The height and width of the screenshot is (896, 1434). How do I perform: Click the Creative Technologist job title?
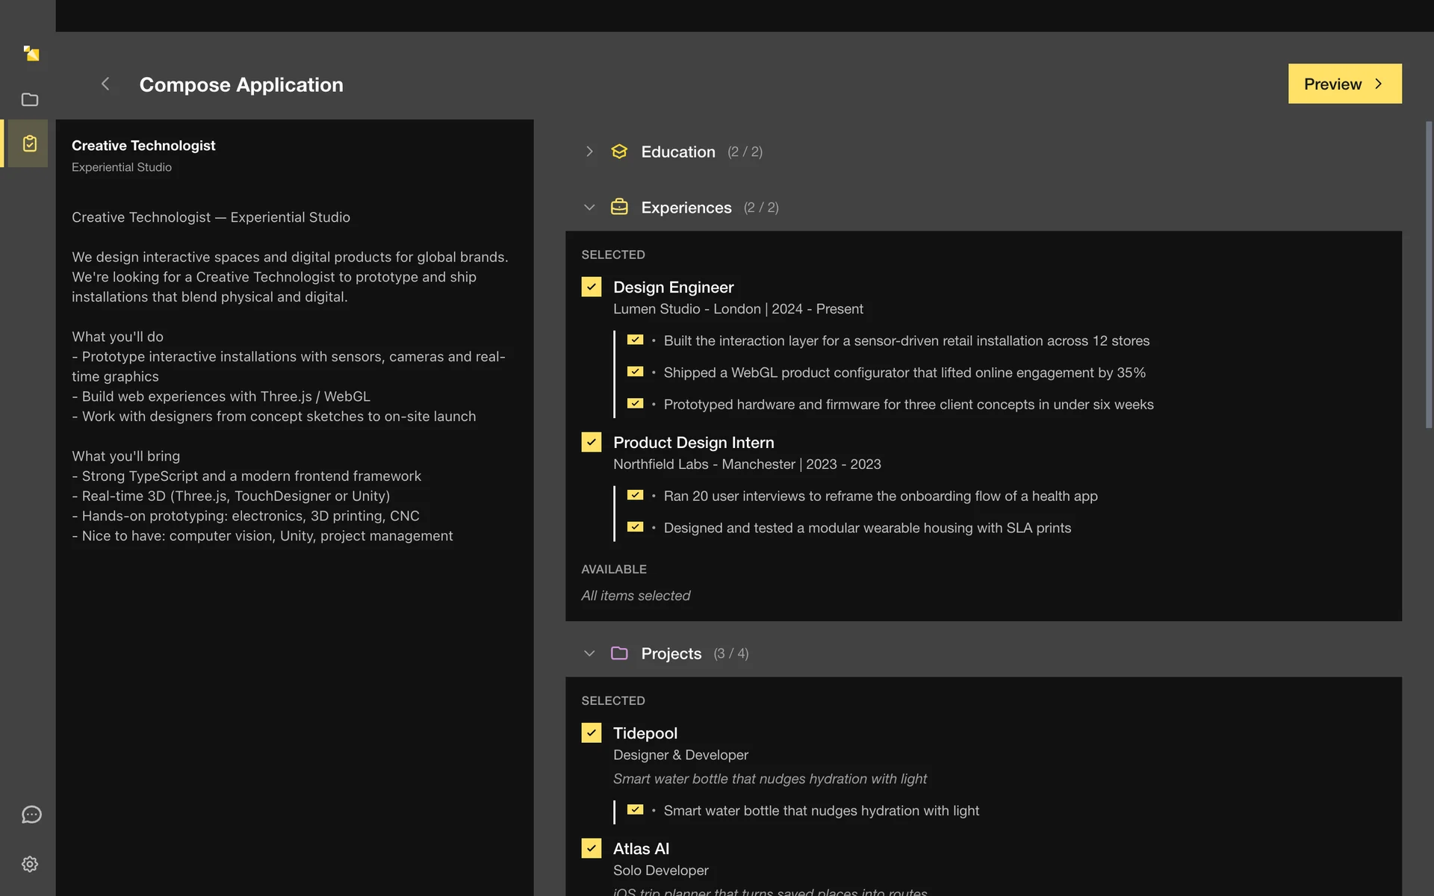click(x=143, y=146)
